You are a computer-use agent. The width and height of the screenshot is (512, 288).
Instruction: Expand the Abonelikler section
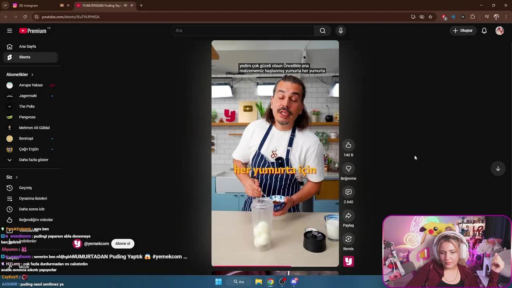coord(20,74)
